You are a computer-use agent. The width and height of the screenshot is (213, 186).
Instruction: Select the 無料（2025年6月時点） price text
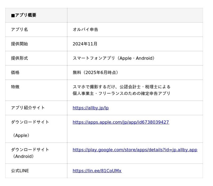(x=96, y=72)
